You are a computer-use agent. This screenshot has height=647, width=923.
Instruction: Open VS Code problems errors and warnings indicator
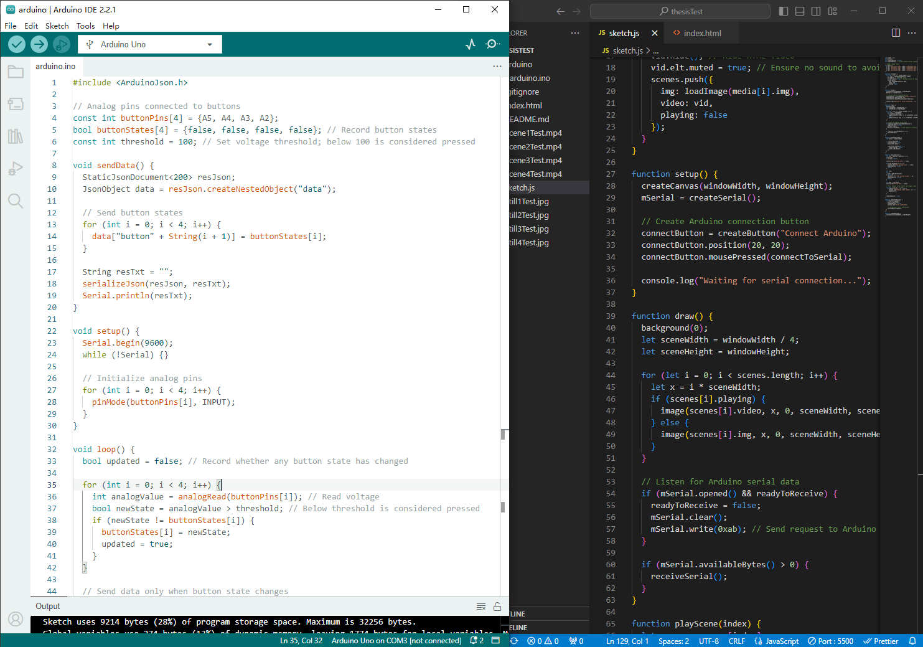pyautogui.click(x=543, y=641)
